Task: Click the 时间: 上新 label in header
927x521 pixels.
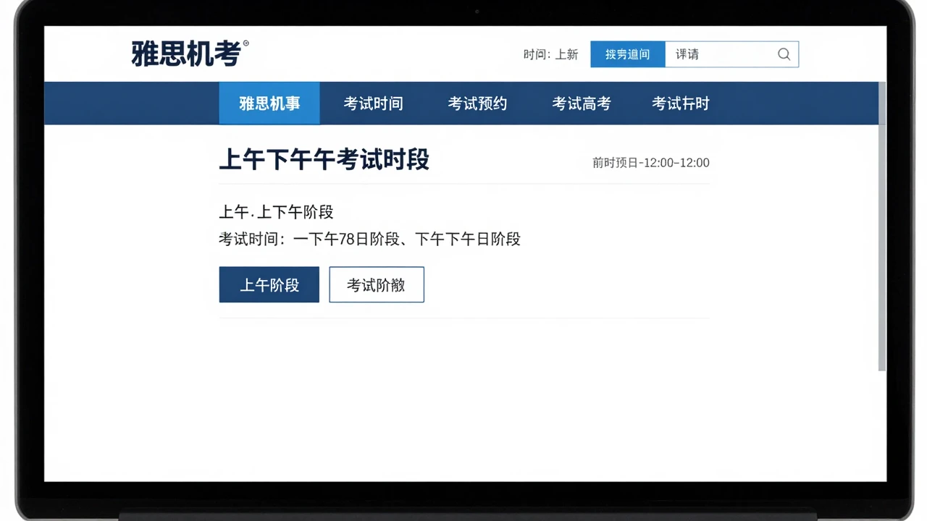Action: click(551, 54)
